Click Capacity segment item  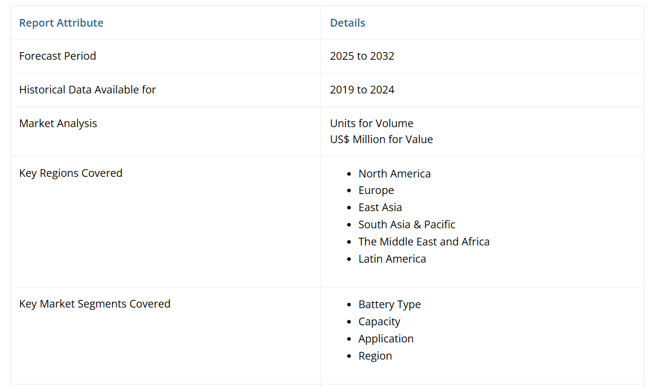pyautogui.click(x=379, y=322)
